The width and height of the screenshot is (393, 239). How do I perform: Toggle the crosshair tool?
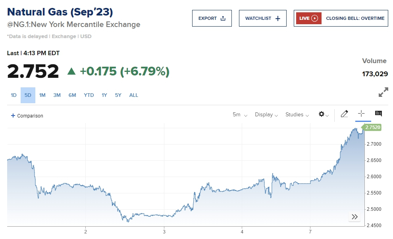point(361,114)
